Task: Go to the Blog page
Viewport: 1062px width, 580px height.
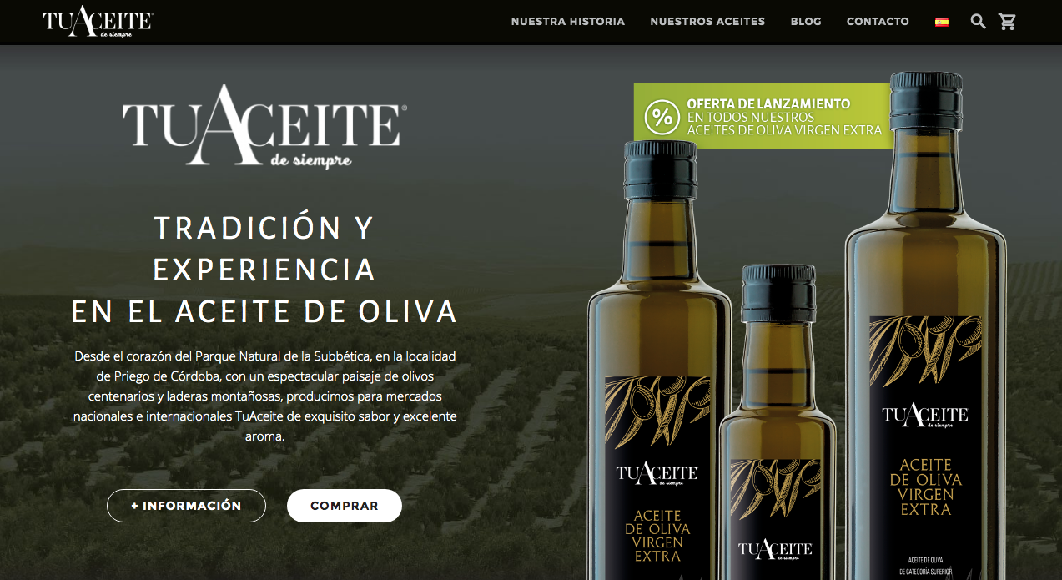Action: 806,22
